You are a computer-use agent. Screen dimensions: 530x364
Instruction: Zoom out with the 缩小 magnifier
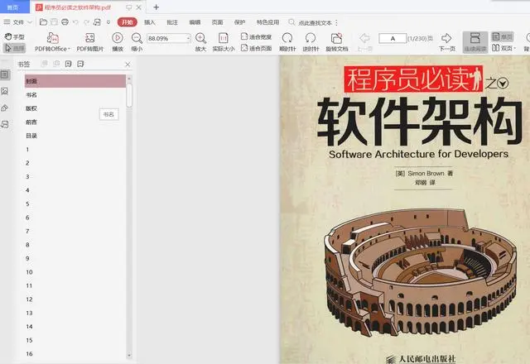click(137, 42)
